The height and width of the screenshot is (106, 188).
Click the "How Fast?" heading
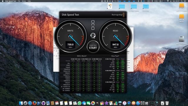click(115, 56)
